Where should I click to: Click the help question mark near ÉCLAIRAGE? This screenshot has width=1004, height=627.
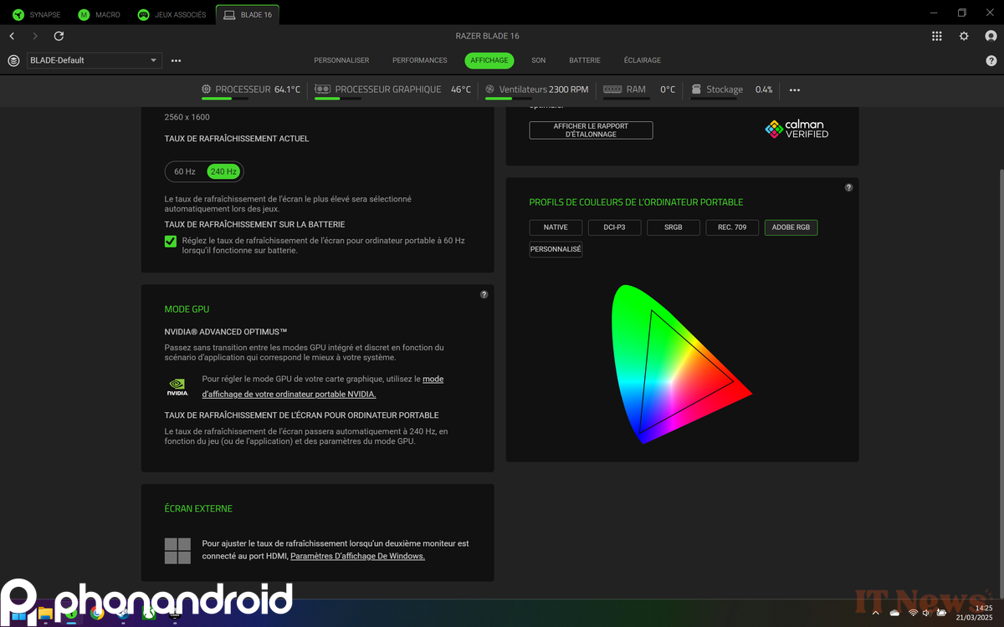click(x=991, y=60)
